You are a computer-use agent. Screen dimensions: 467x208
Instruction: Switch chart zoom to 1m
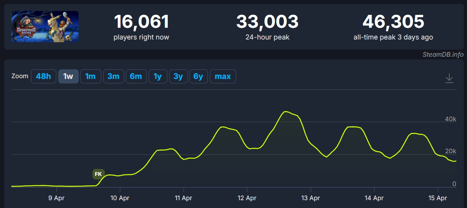90,76
